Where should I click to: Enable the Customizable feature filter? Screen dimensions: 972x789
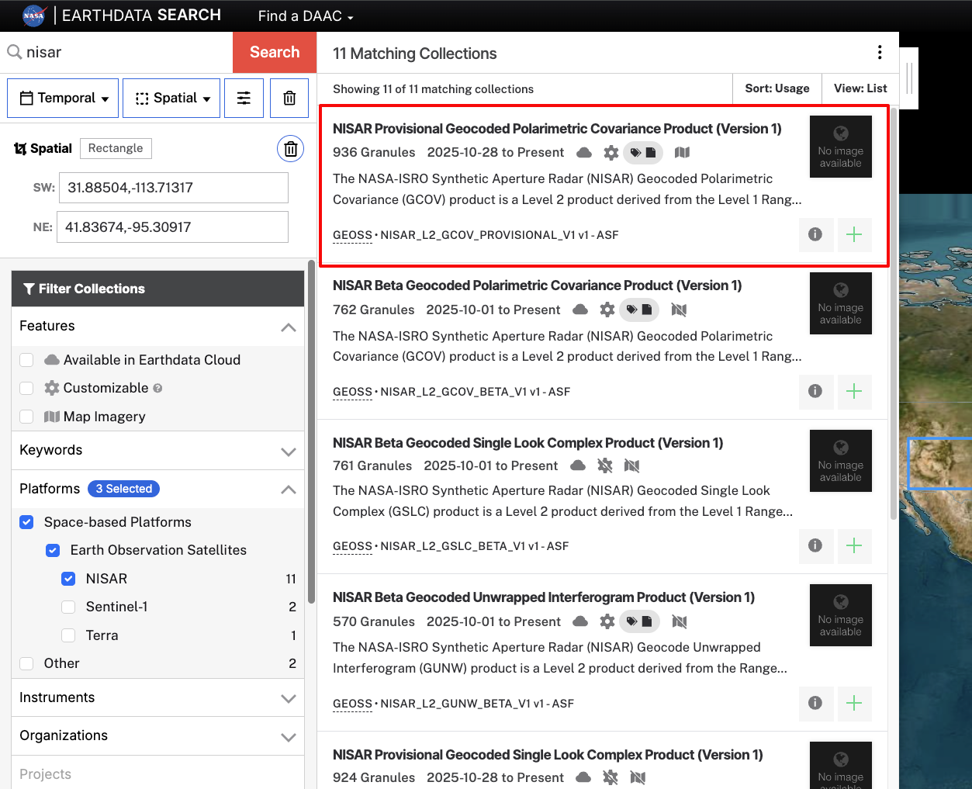pyautogui.click(x=26, y=388)
